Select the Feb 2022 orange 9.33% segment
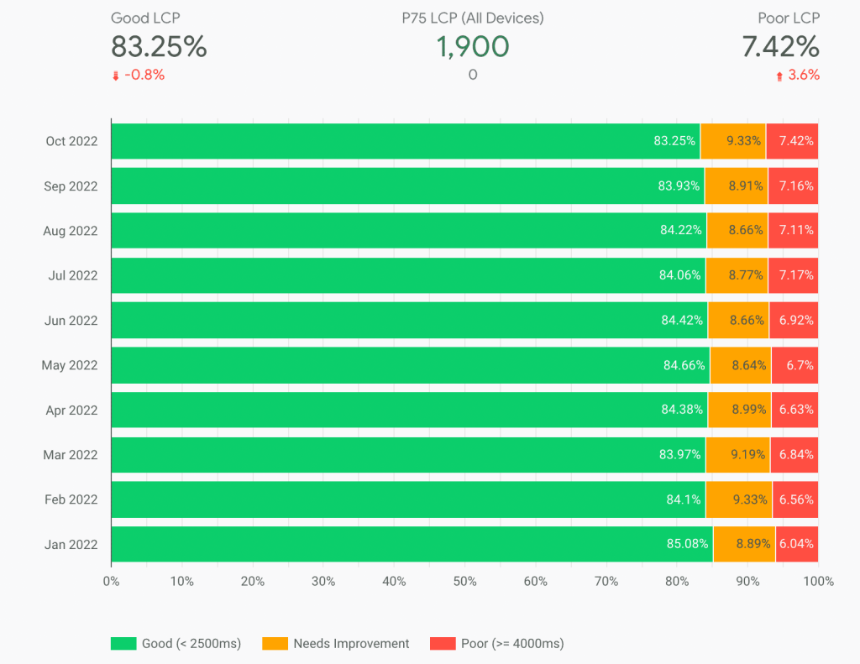 click(x=739, y=499)
